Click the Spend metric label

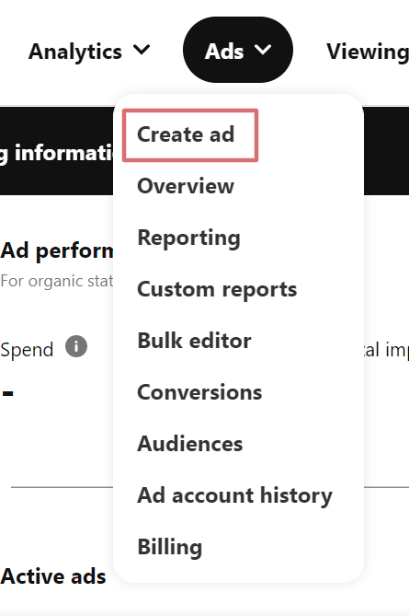[x=27, y=350]
